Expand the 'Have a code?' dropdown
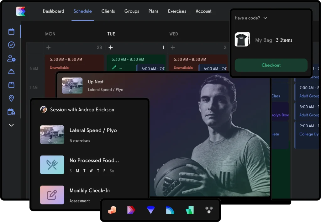 [x=251, y=18]
